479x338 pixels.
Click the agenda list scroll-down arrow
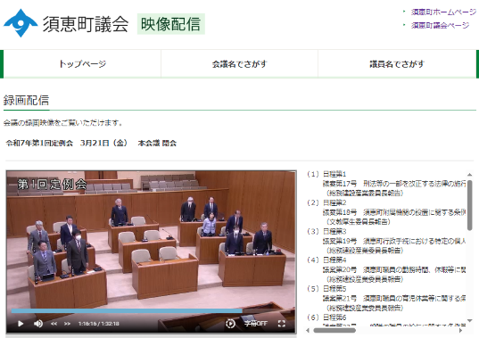(470, 320)
